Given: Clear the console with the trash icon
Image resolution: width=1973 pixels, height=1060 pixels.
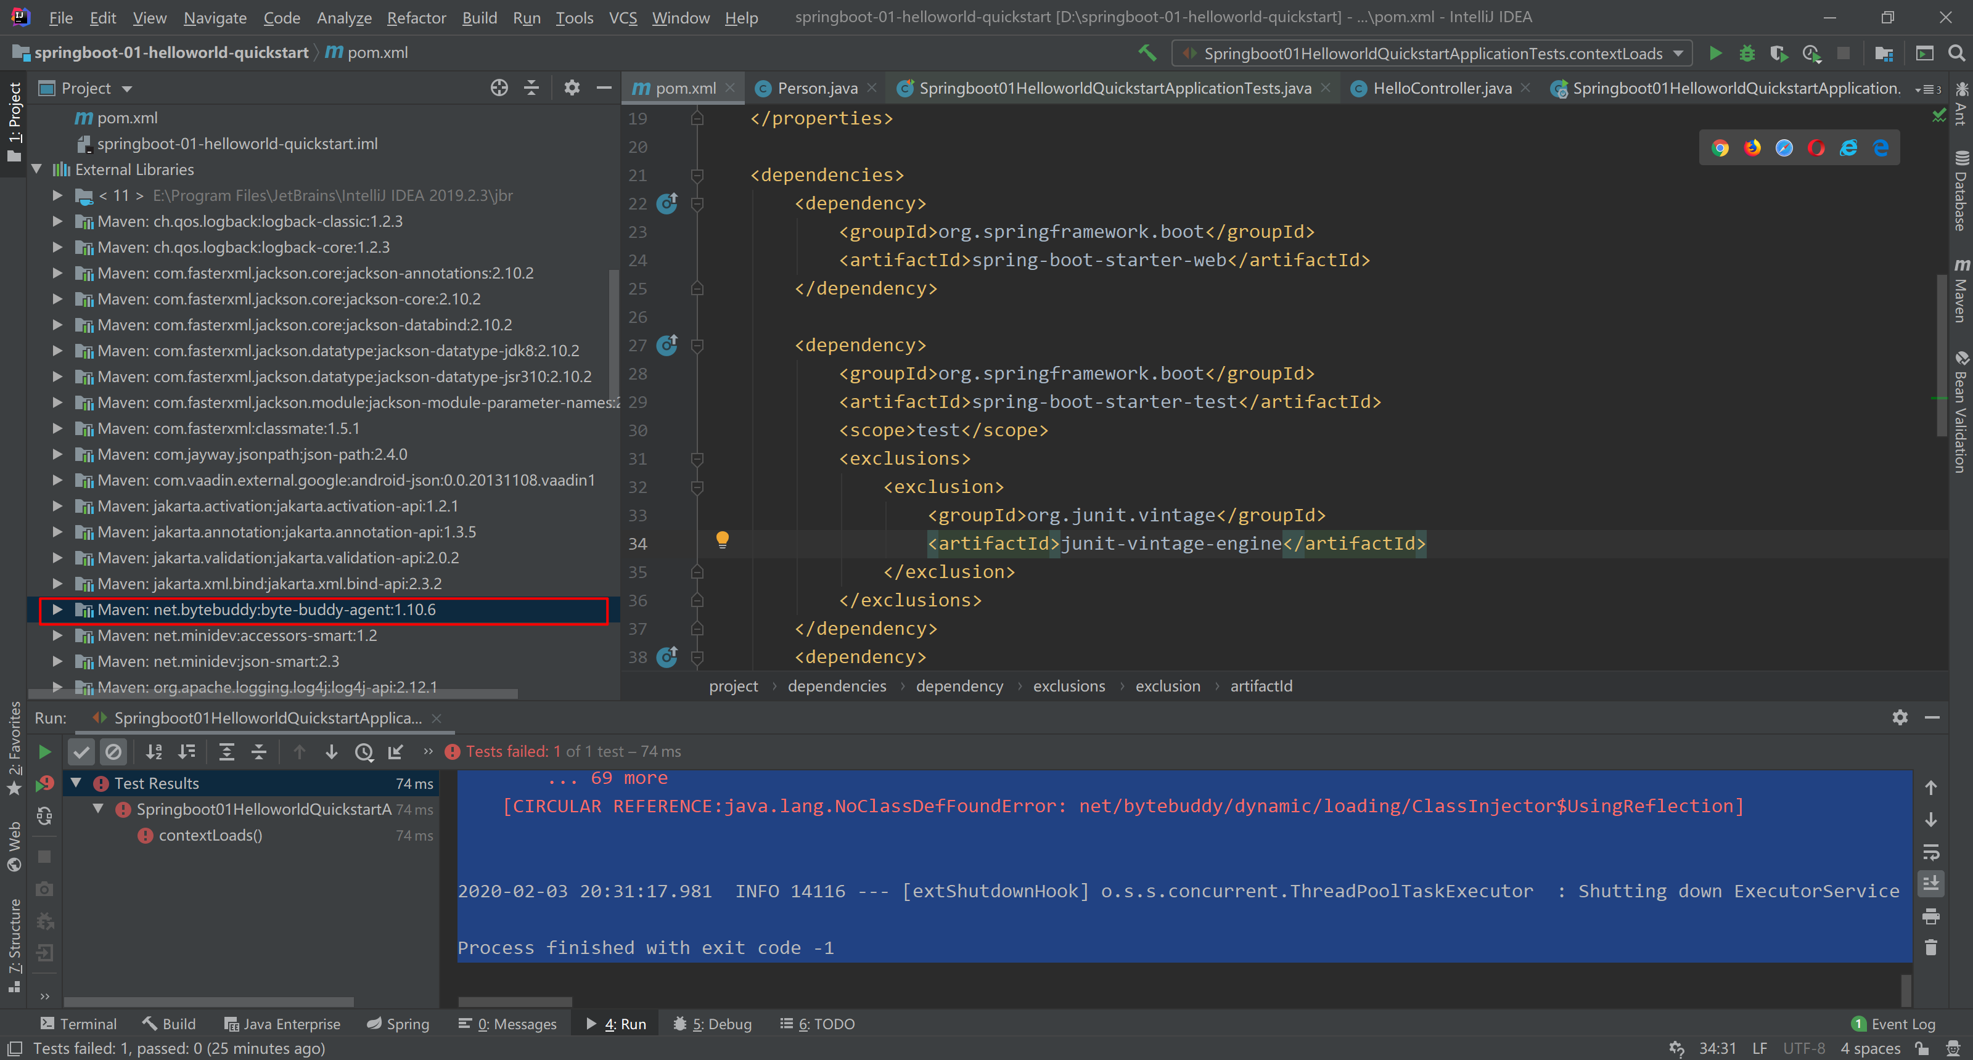Looking at the screenshot, I should click(x=1931, y=947).
